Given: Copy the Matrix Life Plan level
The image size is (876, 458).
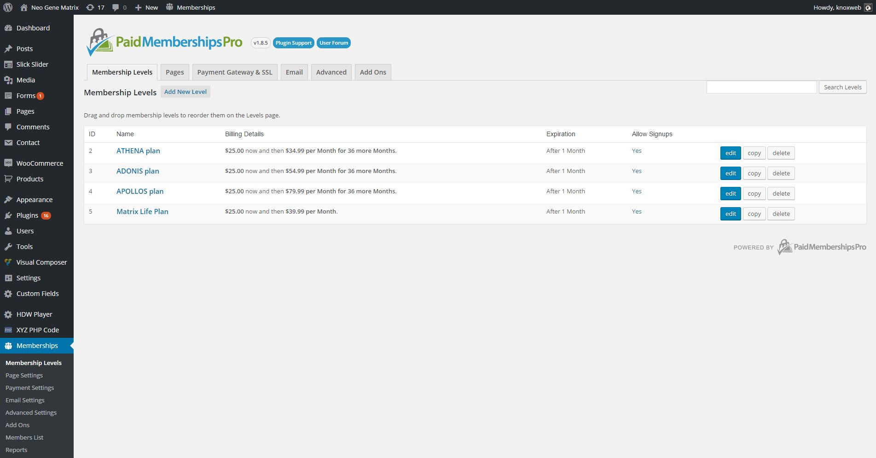Looking at the screenshot, I should tap(754, 214).
